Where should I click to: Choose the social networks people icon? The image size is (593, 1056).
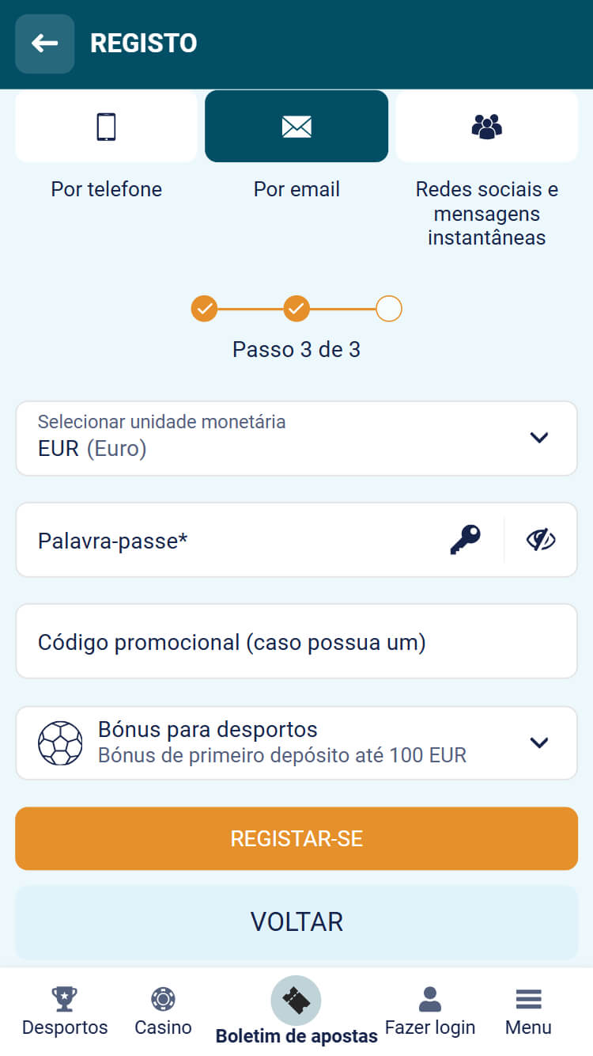486,127
